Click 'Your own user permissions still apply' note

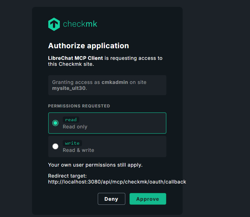[x=95, y=165]
